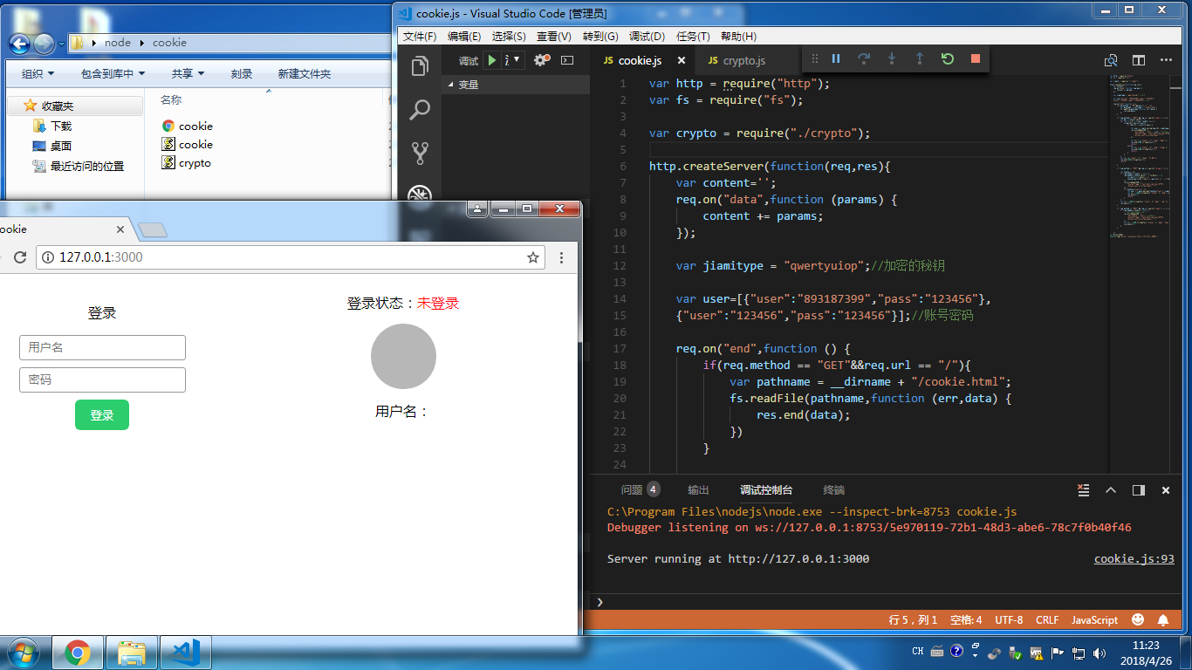Image resolution: width=1192 pixels, height=670 pixels.
Task: Change the JavaScript language mode in status bar
Action: coord(1094,619)
